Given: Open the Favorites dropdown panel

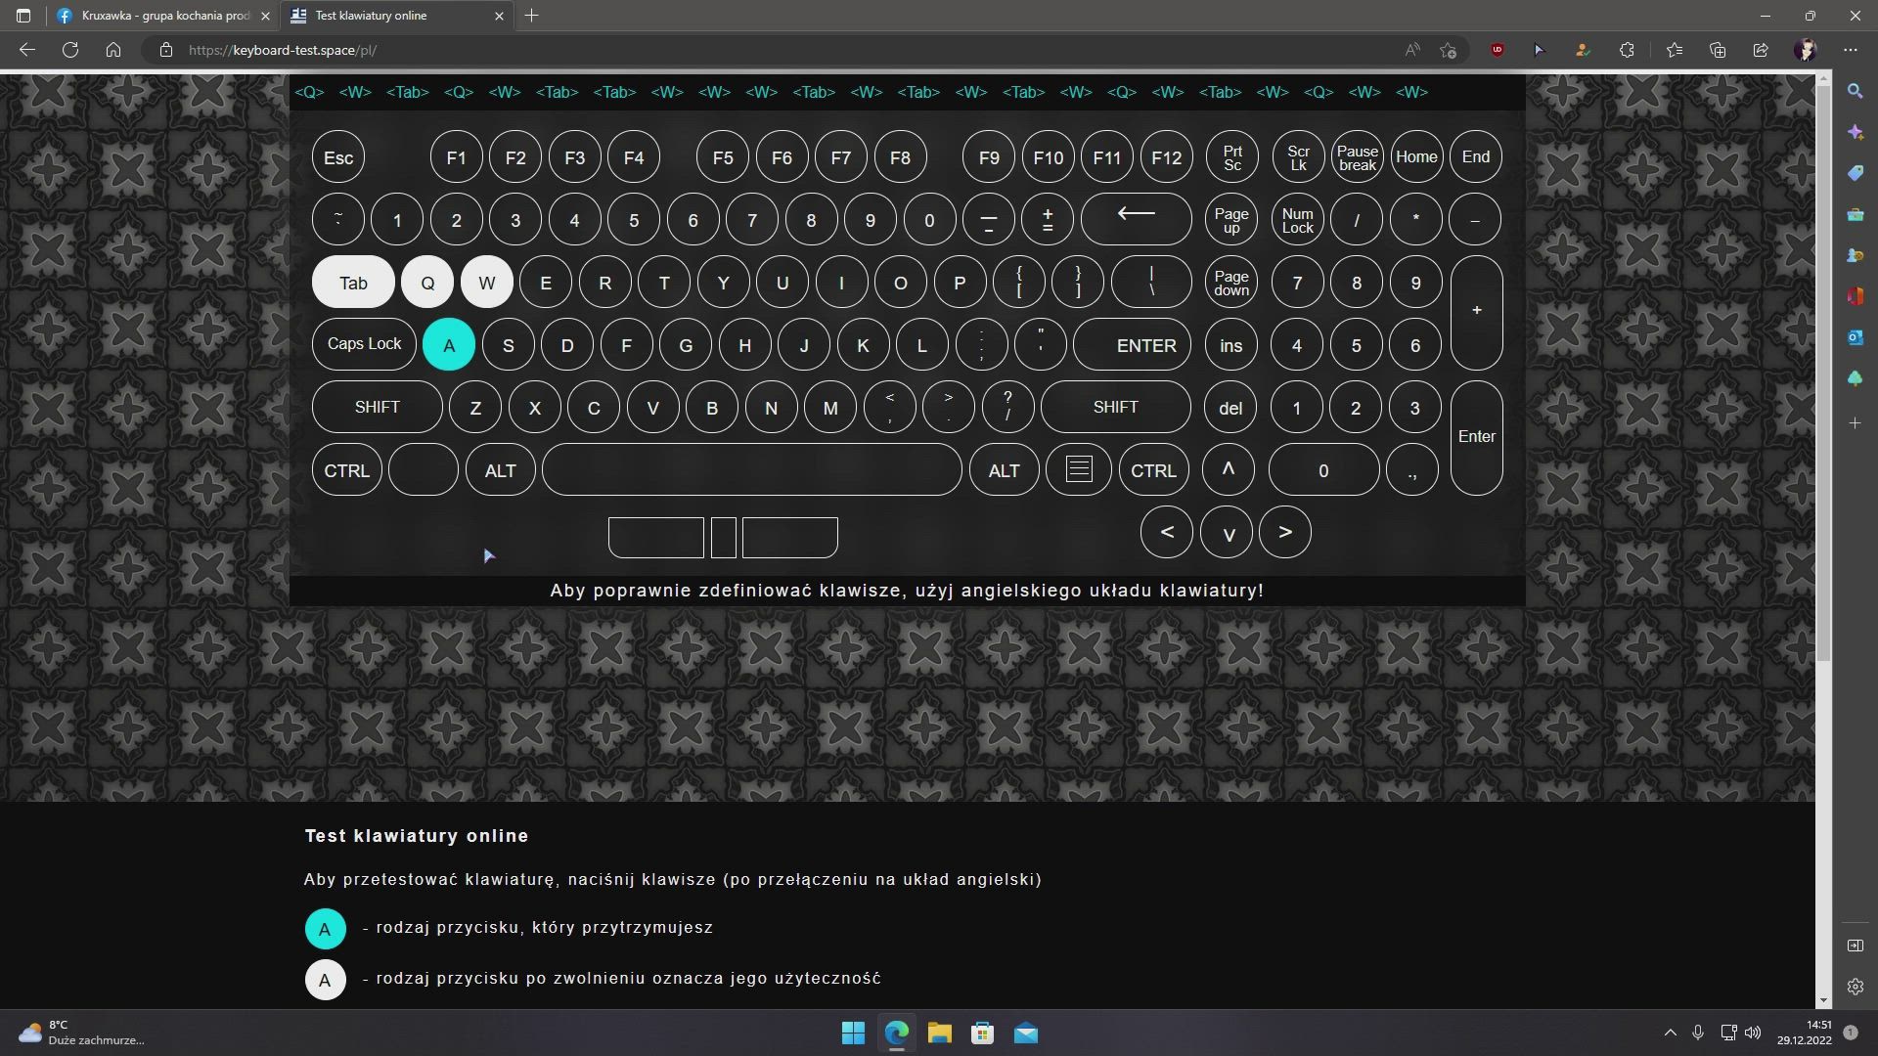Looking at the screenshot, I should pyautogui.click(x=1674, y=50).
